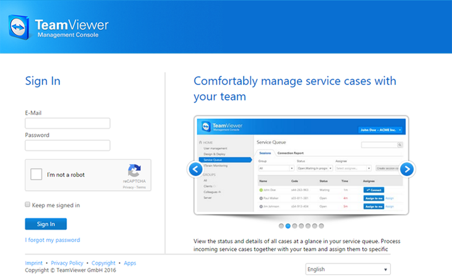Image resolution: width=452 pixels, height=277 pixels.
Task: Enable "Keep me signed in"
Action: tap(27, 204)
